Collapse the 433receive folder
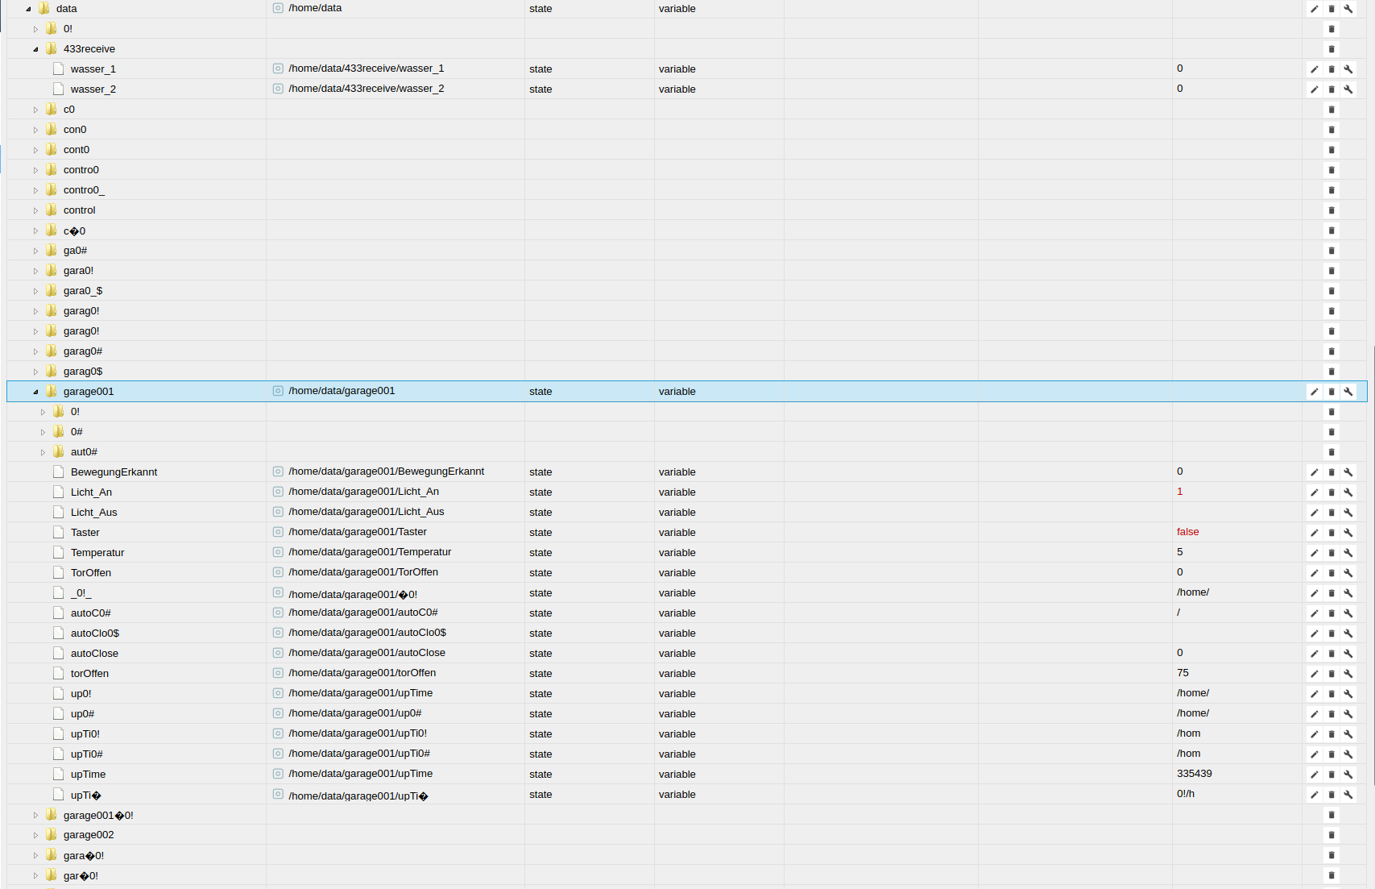This screenshot has width=1375, height=889. pos(35,49)
